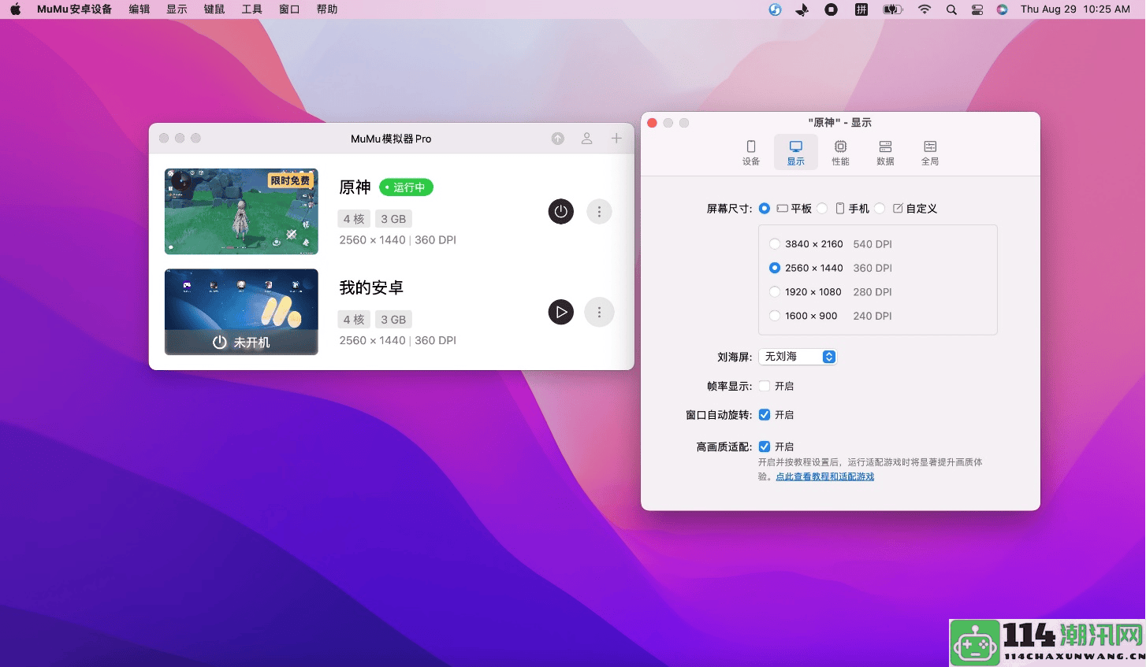Click the upload arrow icon in MuMu titlebar
1146x667 pixels.
(558, 139)
